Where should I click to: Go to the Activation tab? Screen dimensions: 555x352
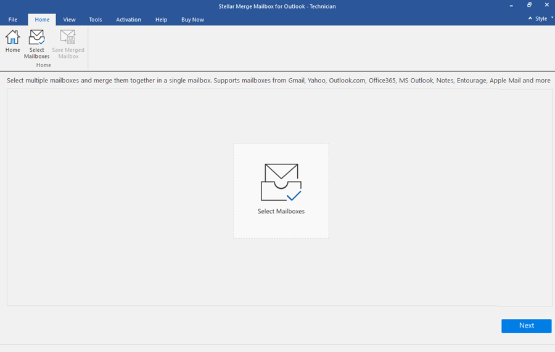coord(128,20)
